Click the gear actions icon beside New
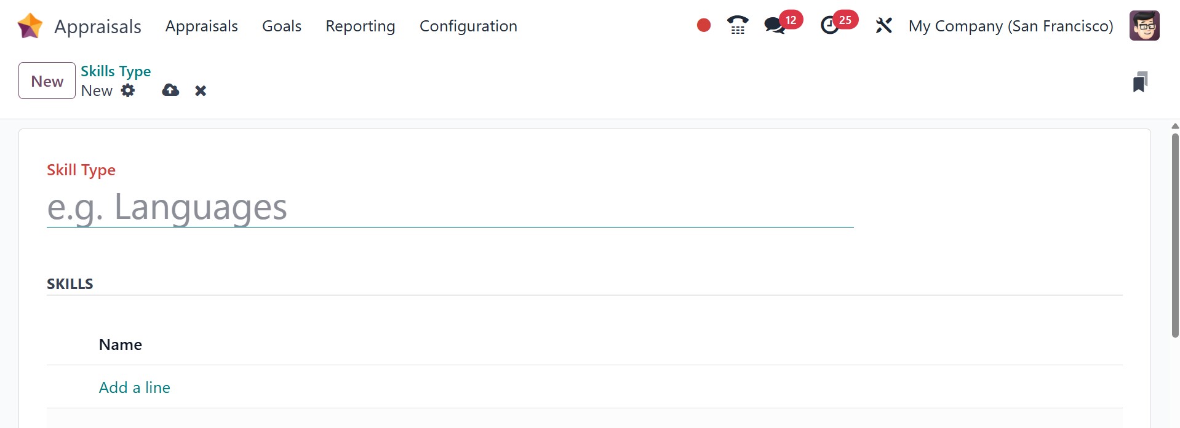The width and height of the screenshot is (1180, 428). tap(128, 90)
